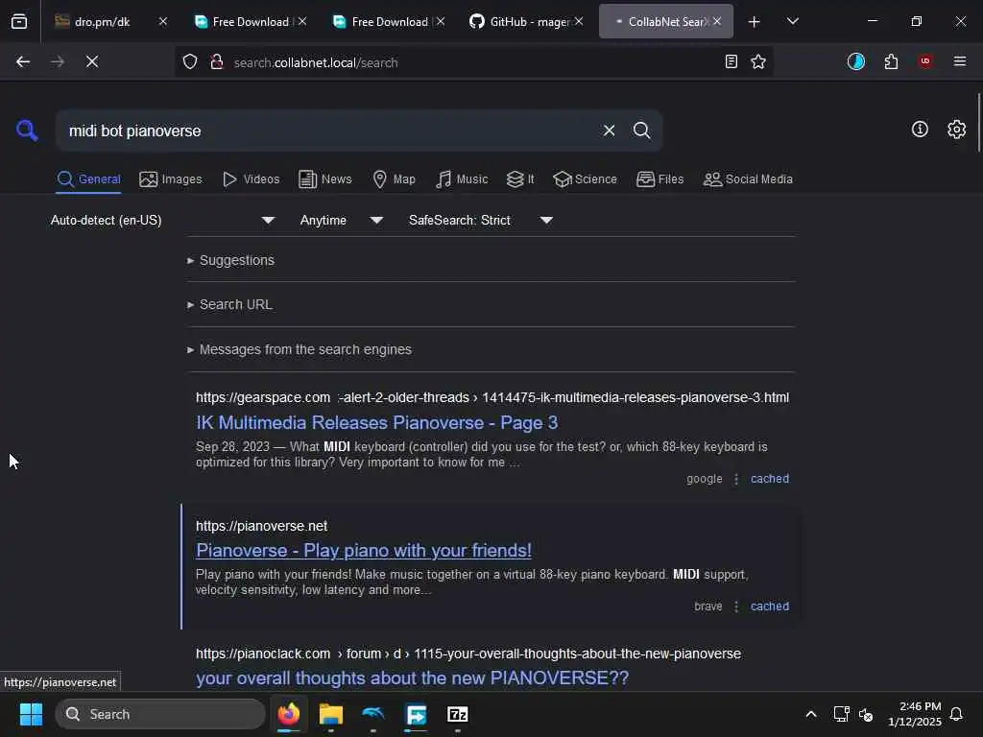
Task: Expand Messages from the search engines
Action: click(300, 349)
